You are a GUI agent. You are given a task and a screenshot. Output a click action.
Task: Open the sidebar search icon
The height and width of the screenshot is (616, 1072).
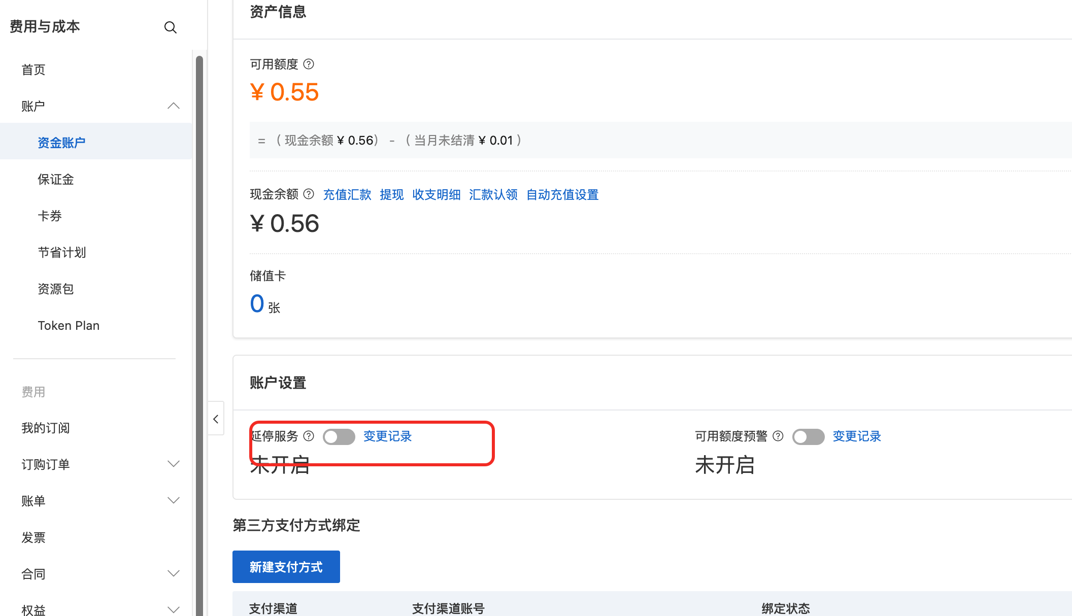click(x=171, y=27)
